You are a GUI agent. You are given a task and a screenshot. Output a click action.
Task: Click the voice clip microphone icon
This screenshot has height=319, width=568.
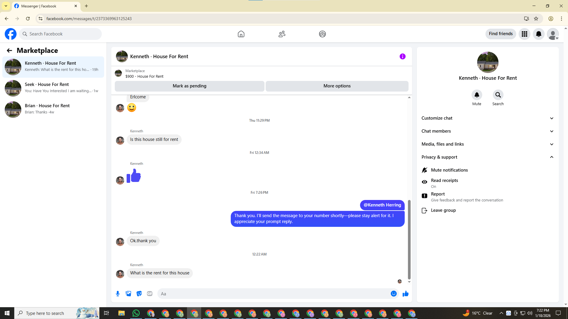[118, 294]
